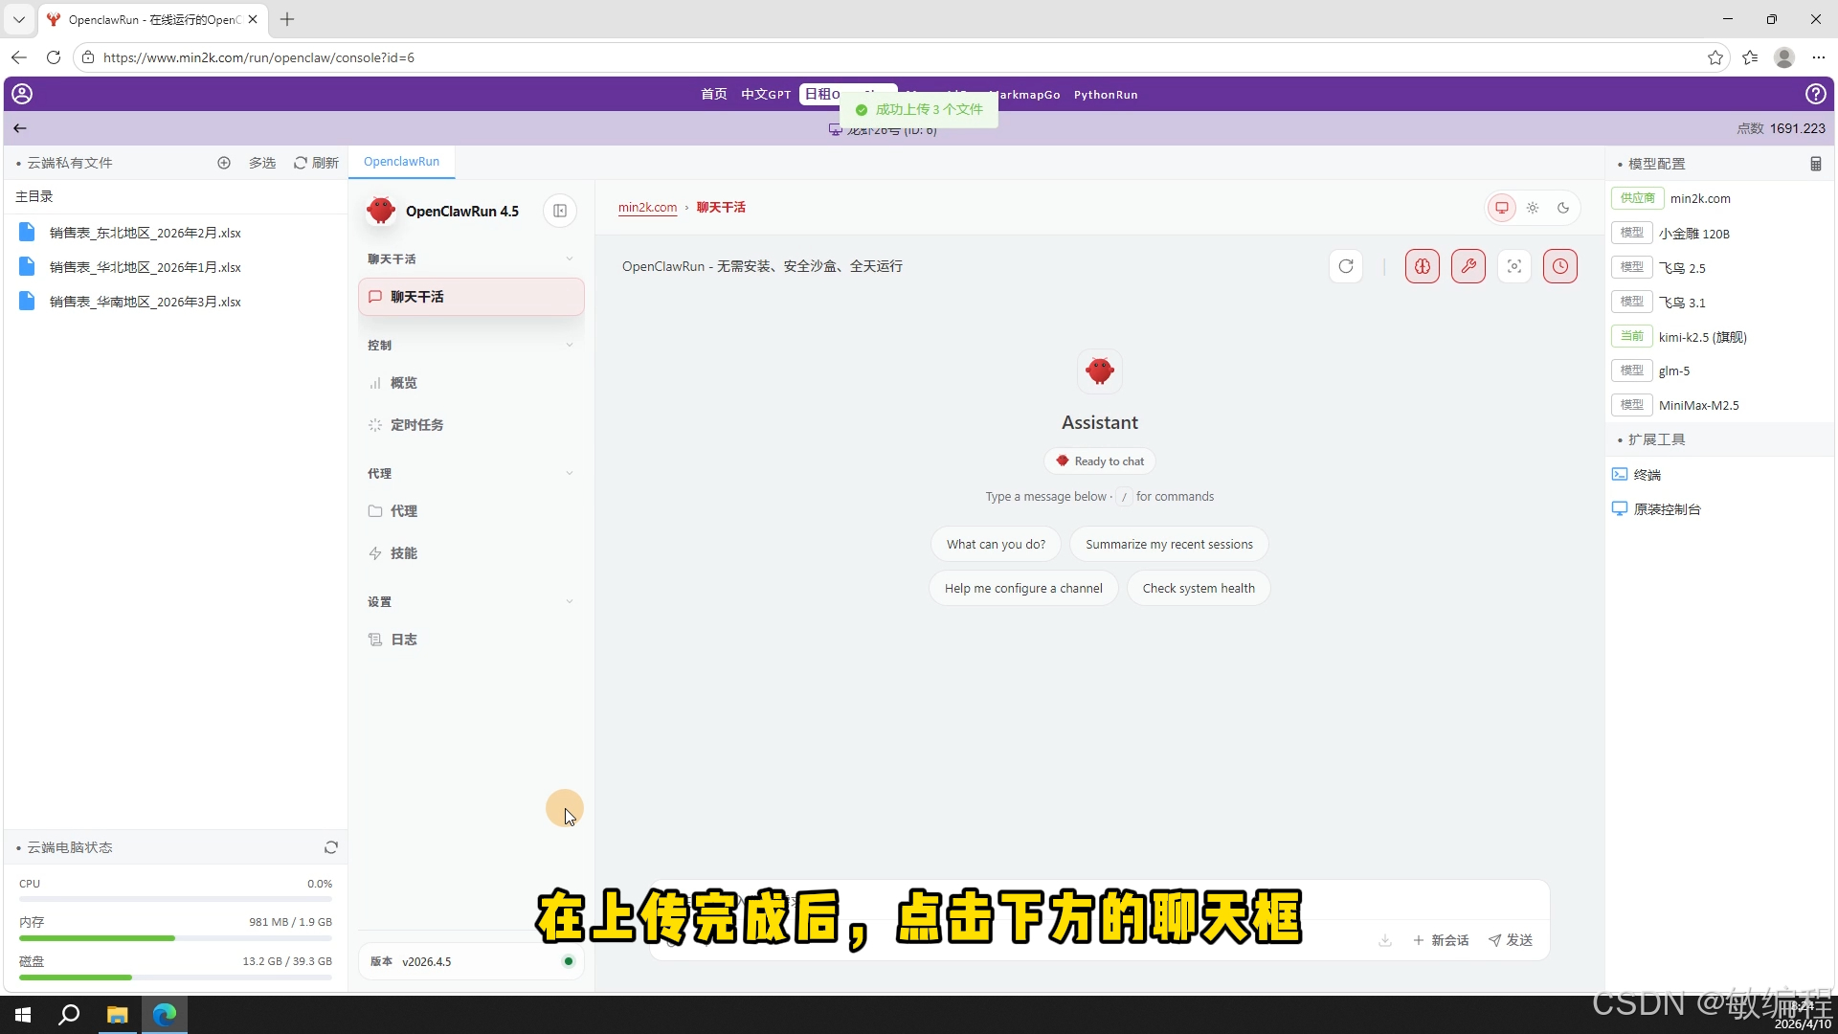Open the PythonRun menu item in the top bar
Viewport: 1838px width, 1034px height.
click(1106, 94)
